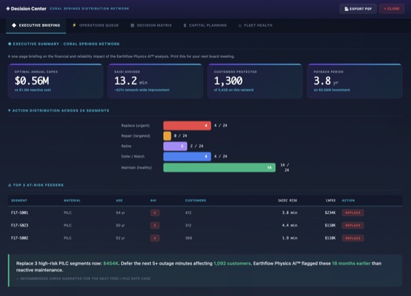This screenshot has width=411, height=296.
Task: Click the Decision Center diamond logo icon
Action: [x=8, y=9]
